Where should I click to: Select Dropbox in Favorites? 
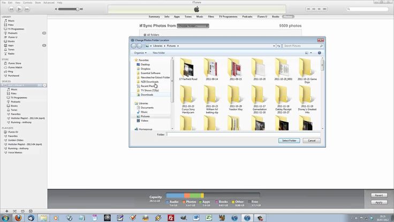[x=145, y=69]
